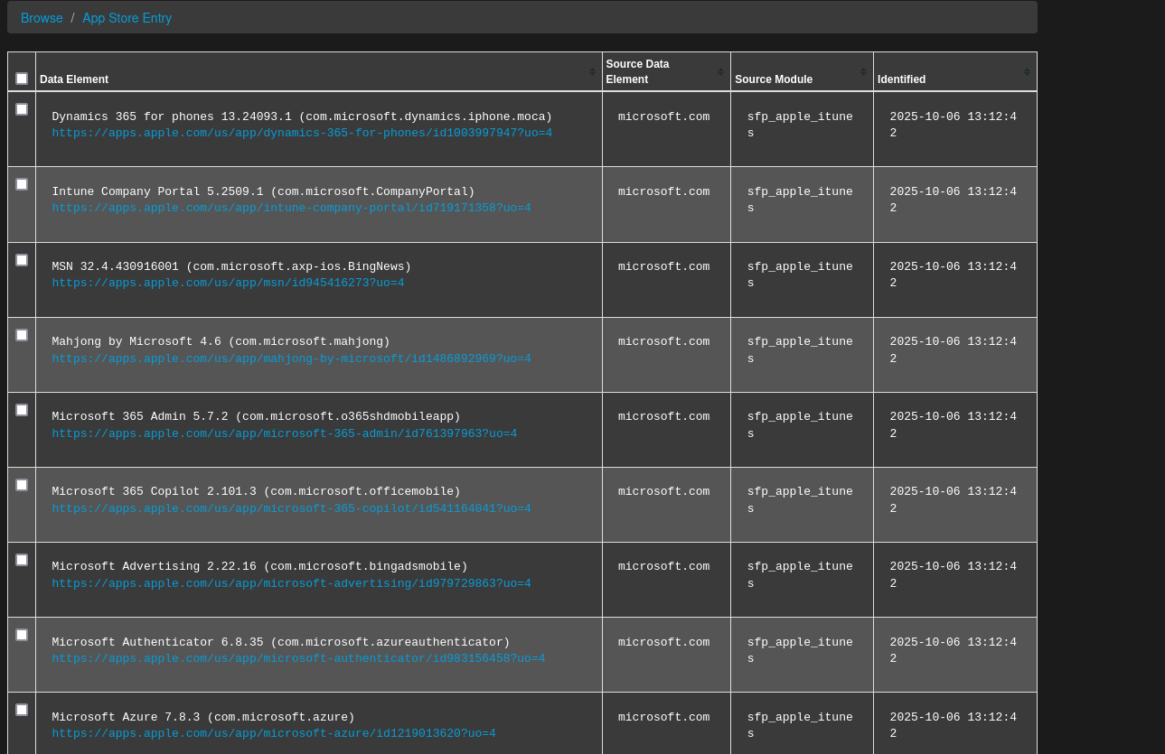The image size is (1165, 754).
Task: Click the Source Module header text
Action: [x=774, y=79]
